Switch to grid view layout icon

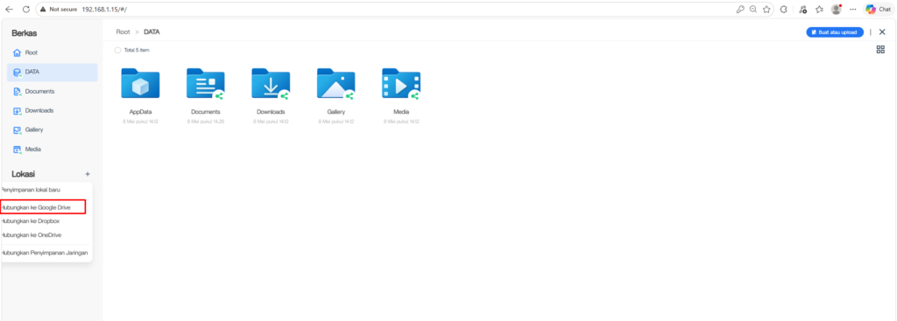880,50
